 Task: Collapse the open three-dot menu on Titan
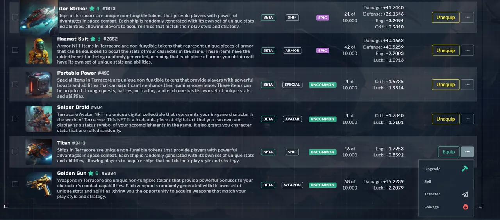467,152
